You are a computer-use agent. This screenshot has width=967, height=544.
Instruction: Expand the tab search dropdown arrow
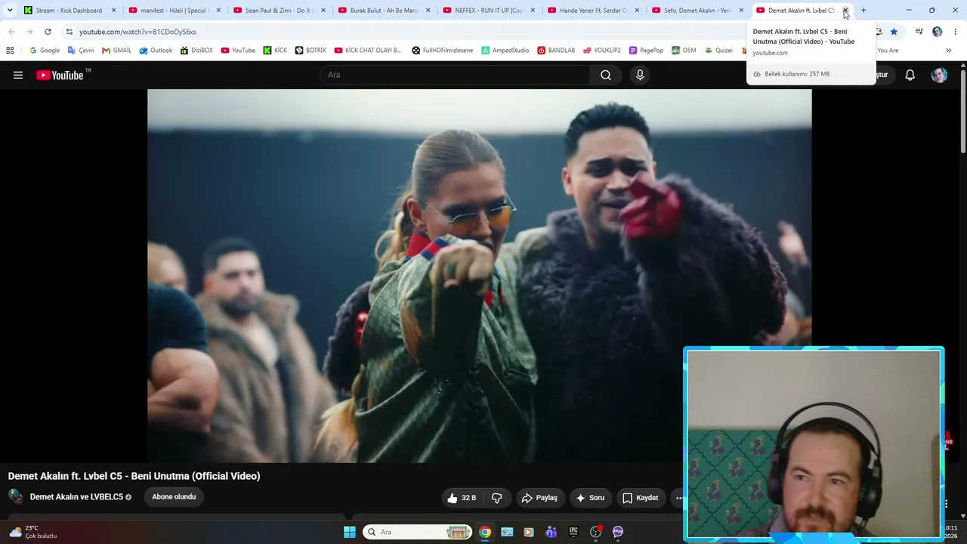click(10, 11)
